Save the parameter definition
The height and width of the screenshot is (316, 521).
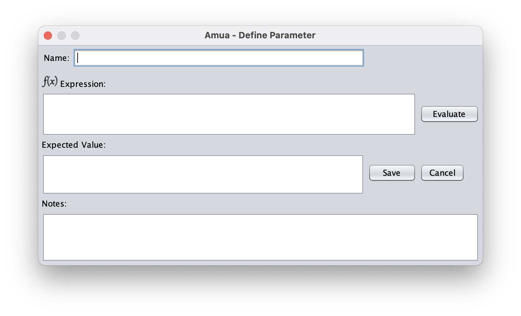[x=392, y=173]
